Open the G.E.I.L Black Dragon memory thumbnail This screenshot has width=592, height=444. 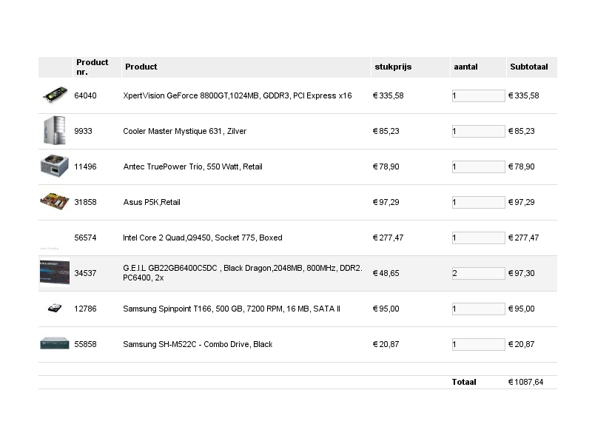click(x=55, y=272)
